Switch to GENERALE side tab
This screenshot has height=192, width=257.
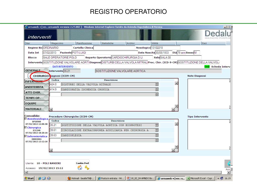click(36, 70)
